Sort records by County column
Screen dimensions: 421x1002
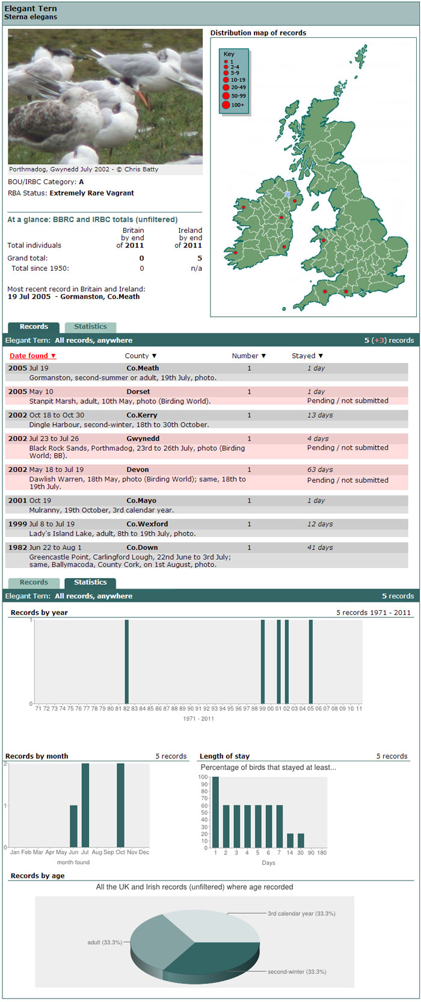click(141, 356)
